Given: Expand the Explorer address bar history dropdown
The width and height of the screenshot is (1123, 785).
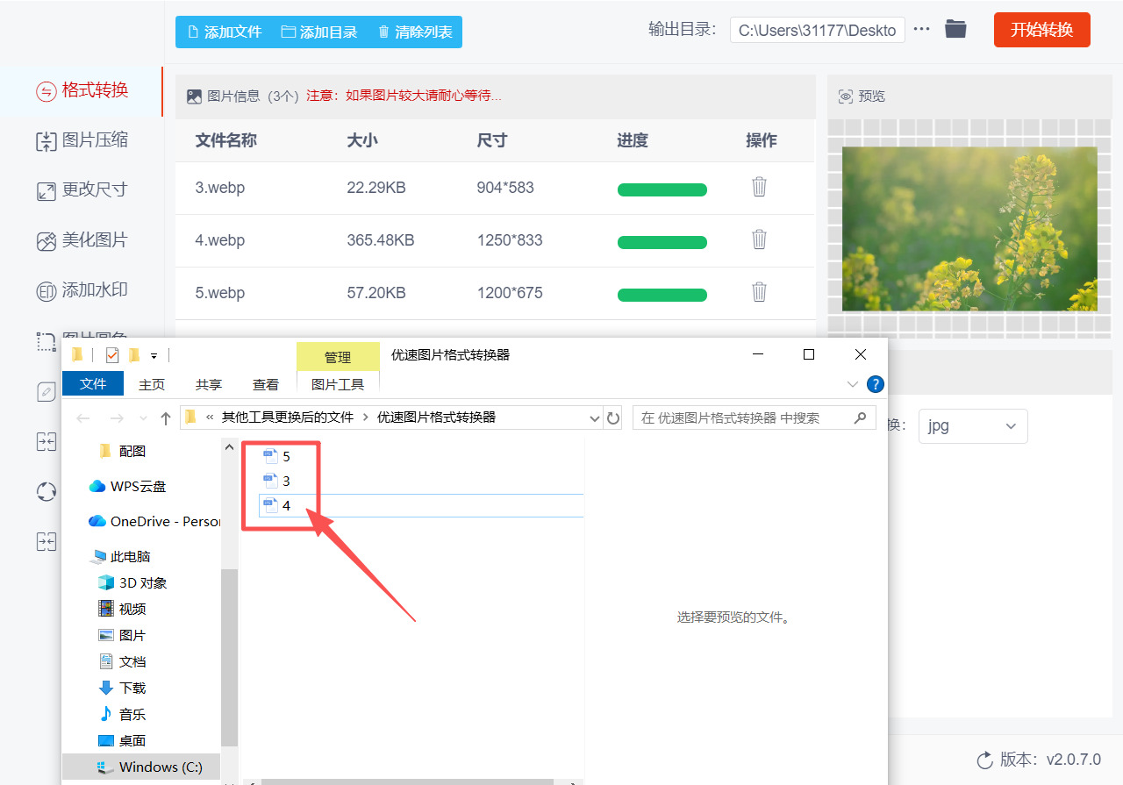Looking at the screenshot, I should [x=595, y=418].
